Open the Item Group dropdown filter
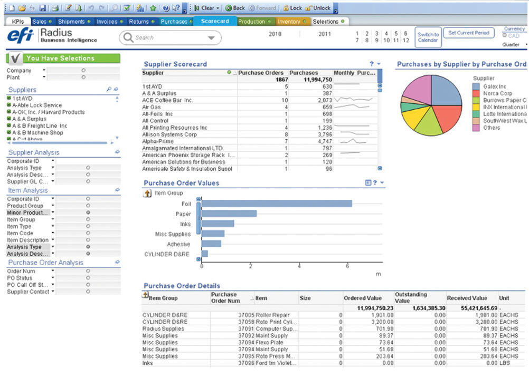 (53, 219)
